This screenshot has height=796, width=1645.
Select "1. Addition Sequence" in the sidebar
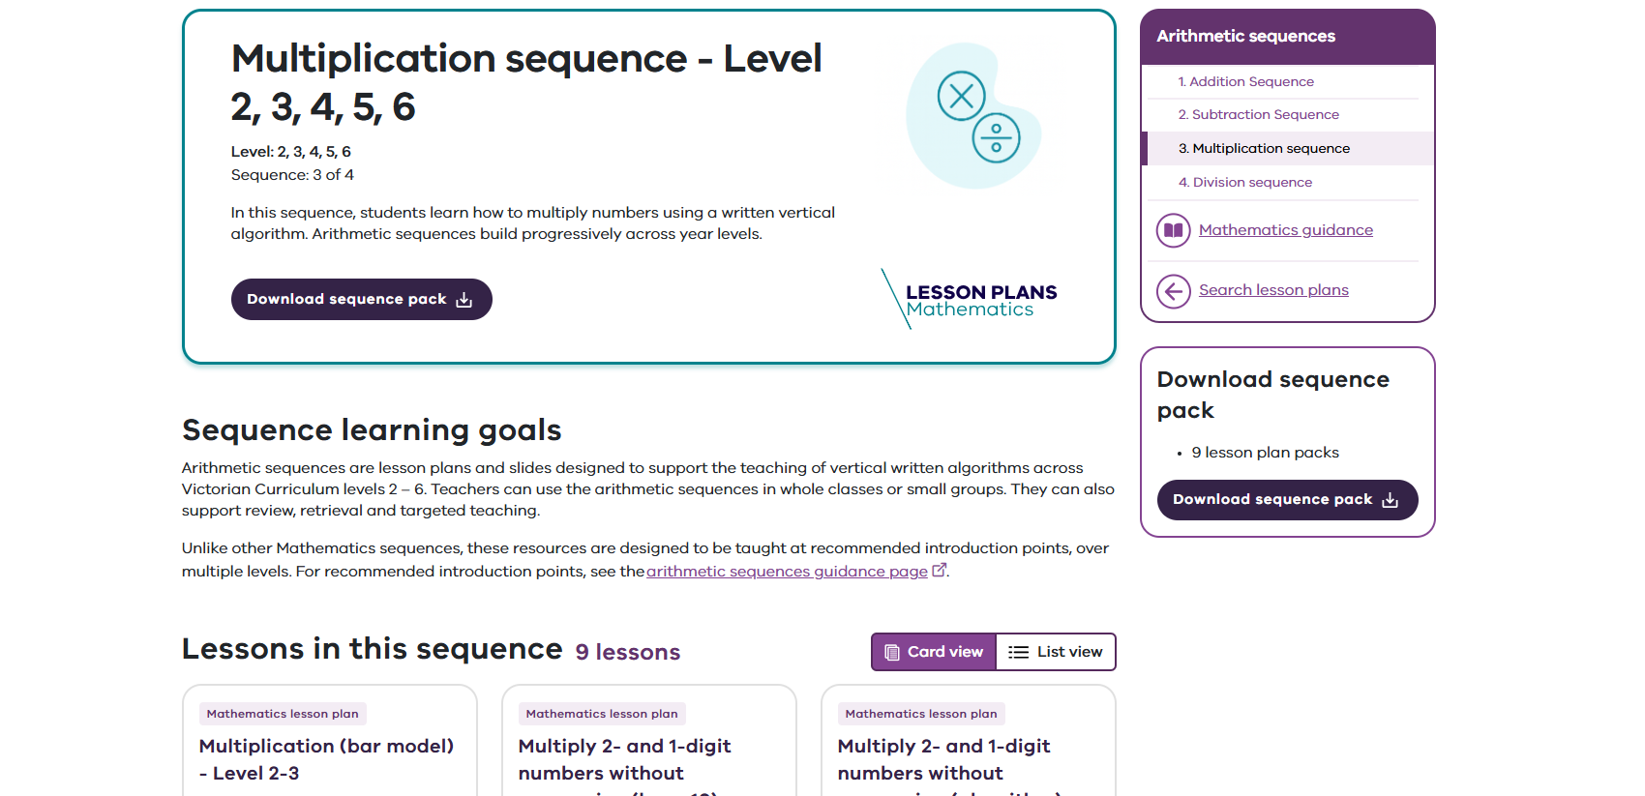click(1248, 81)
